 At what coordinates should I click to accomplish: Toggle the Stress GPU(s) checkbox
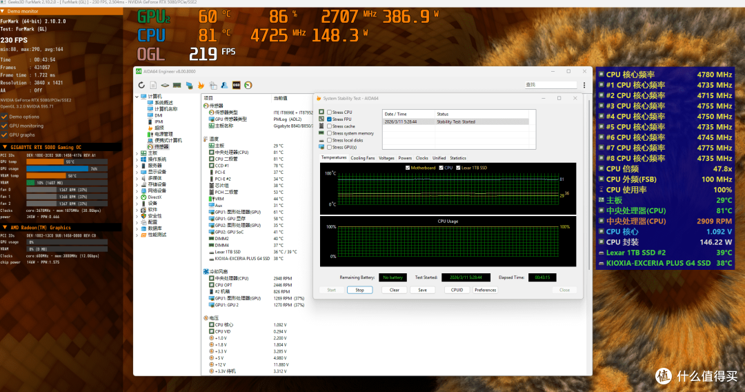coord(329,147)
